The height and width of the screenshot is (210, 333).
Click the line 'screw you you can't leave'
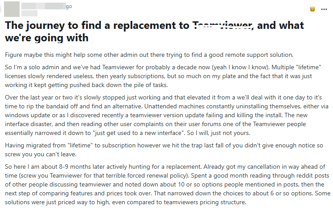tap(41, 155)
